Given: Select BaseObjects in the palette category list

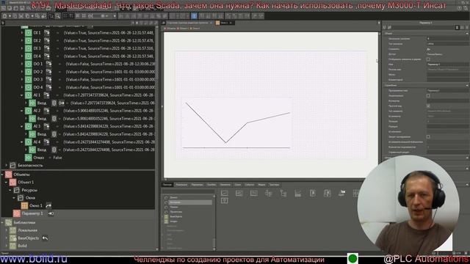Looking at the screenshot, I should [x=176, y=216].
